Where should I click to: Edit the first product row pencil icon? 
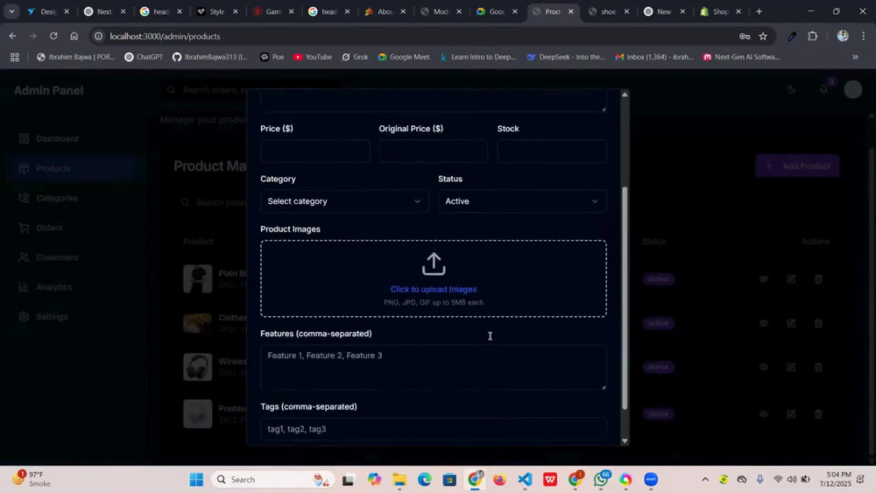click(791, 278)
